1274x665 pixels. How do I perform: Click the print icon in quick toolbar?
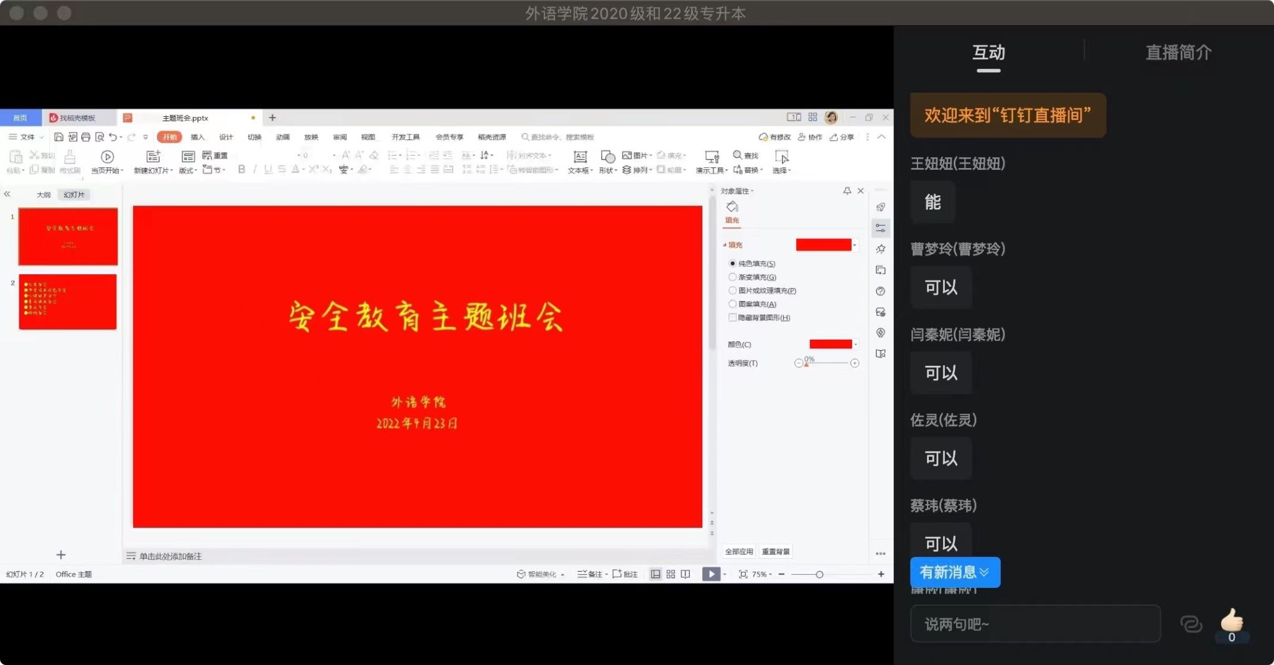[x=86, y=137]
